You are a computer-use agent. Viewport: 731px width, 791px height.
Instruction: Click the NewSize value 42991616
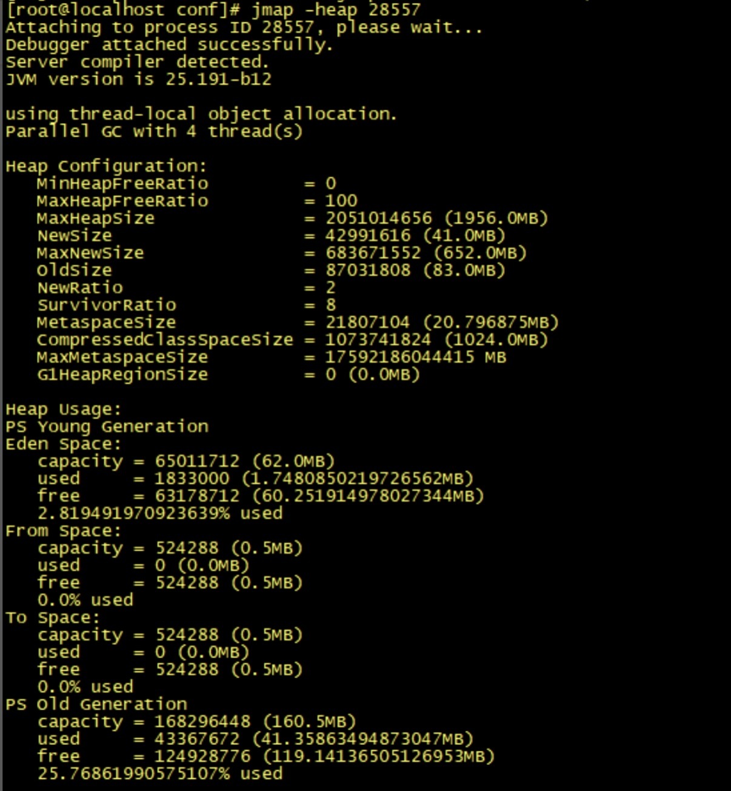pyautogui.click(x=368, y=235)
